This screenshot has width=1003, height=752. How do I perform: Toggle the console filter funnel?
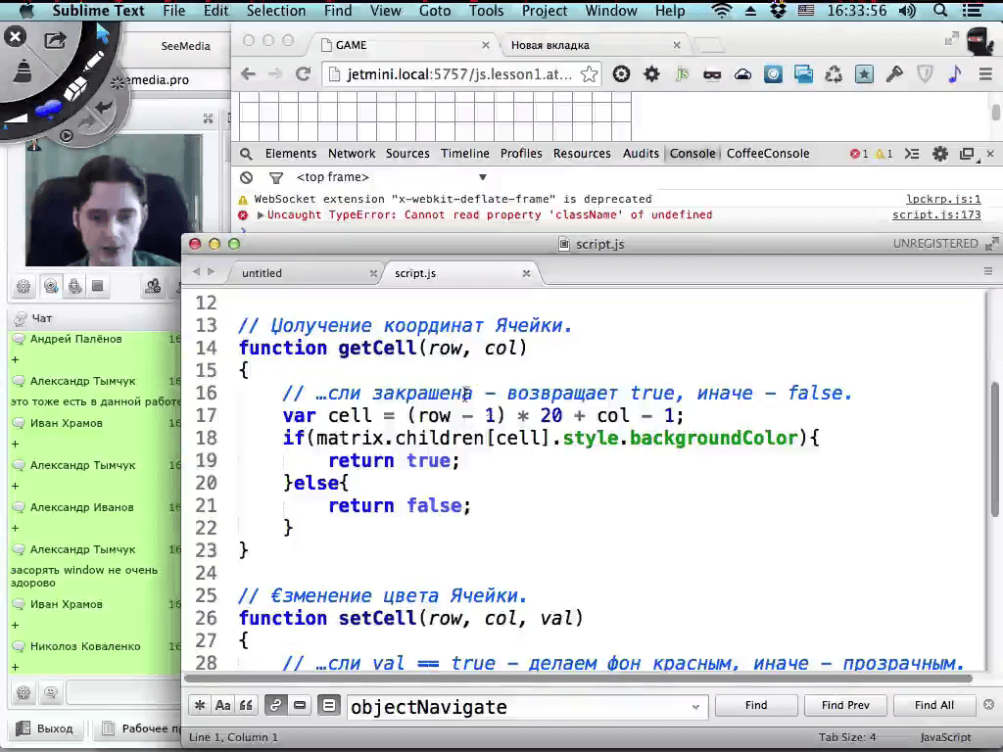point(275,178)
